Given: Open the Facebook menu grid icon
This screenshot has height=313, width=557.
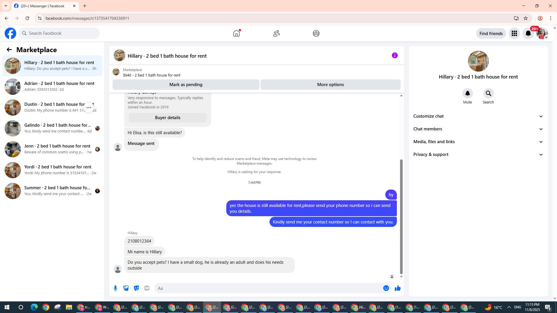Looking at the screenshot, I should coord(514,33).
